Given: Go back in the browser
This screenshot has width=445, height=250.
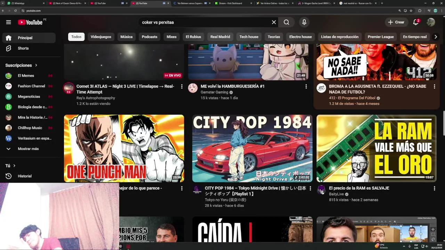Looking at the screenshot, I should pyautogui.click(x=3, y=11).
